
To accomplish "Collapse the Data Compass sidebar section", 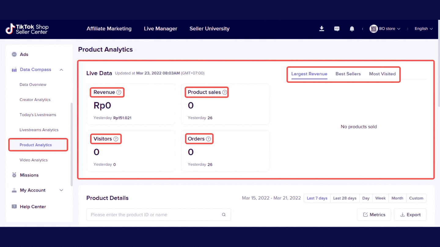I will pyautogui.click(x=61, y=70).
